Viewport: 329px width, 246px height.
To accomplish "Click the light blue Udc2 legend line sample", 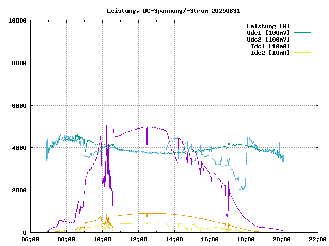I will click(x=302, y=39).
